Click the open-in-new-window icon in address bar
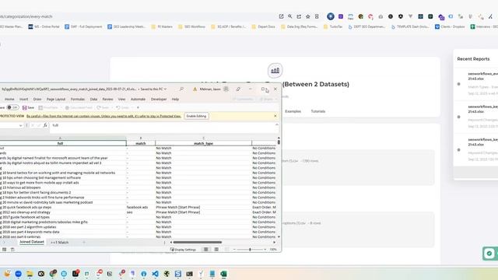This screenshot has width=498, height=280. [281, 16]
